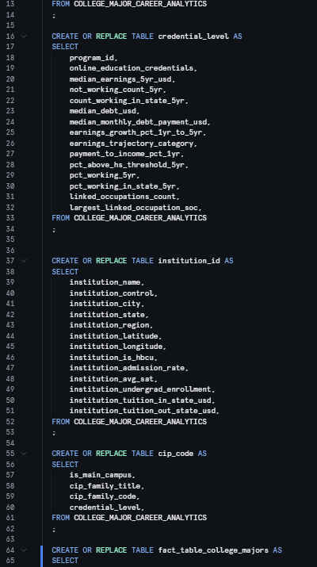Click fact_table_college_majors identifier
317x567 pixels.
coord(213,550)
